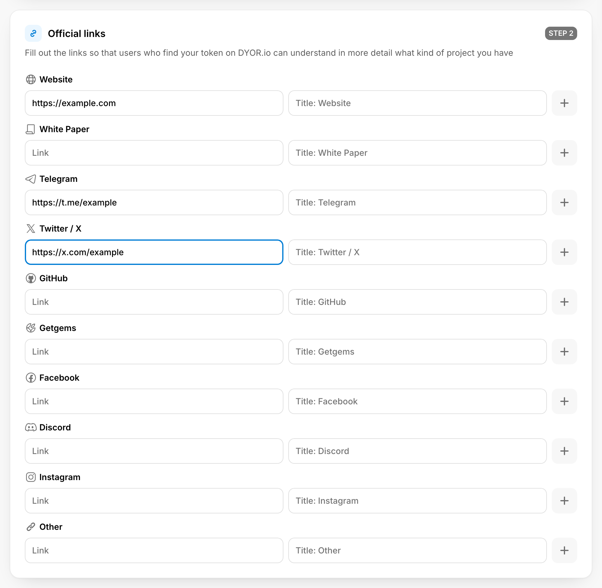Focus the Title: White Paper field

tap(418, 153)
